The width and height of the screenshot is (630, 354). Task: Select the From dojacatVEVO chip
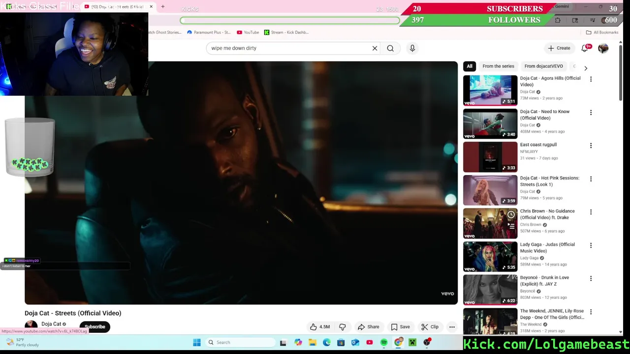point(543,66)
